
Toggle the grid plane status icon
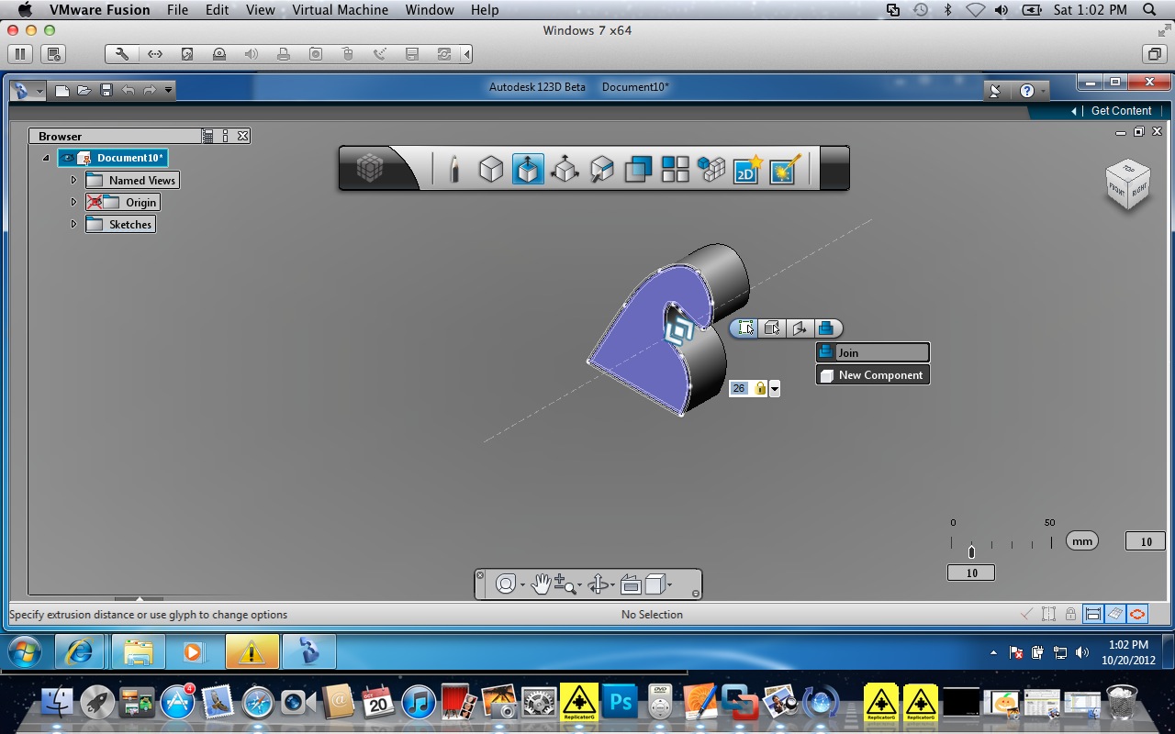[x=1114, y=614]
